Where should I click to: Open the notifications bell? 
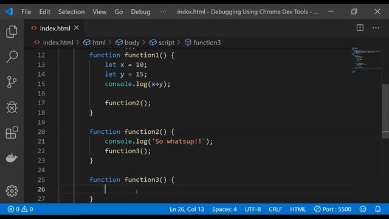click(378, 209)
